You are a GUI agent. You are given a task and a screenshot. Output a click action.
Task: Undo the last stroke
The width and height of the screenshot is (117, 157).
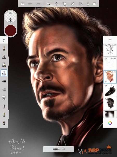30,4
